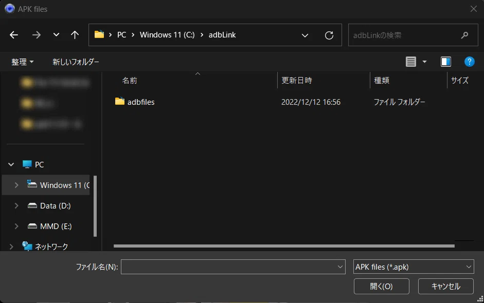Expand Data (D:) drive node
Screen dimensions: 484x303
pos(16,205)
